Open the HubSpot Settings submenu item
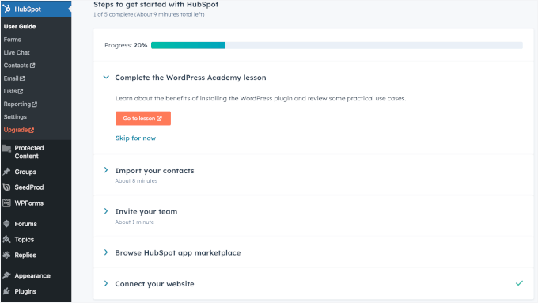The height and width of the screenshot is (303, 538). 15,117
